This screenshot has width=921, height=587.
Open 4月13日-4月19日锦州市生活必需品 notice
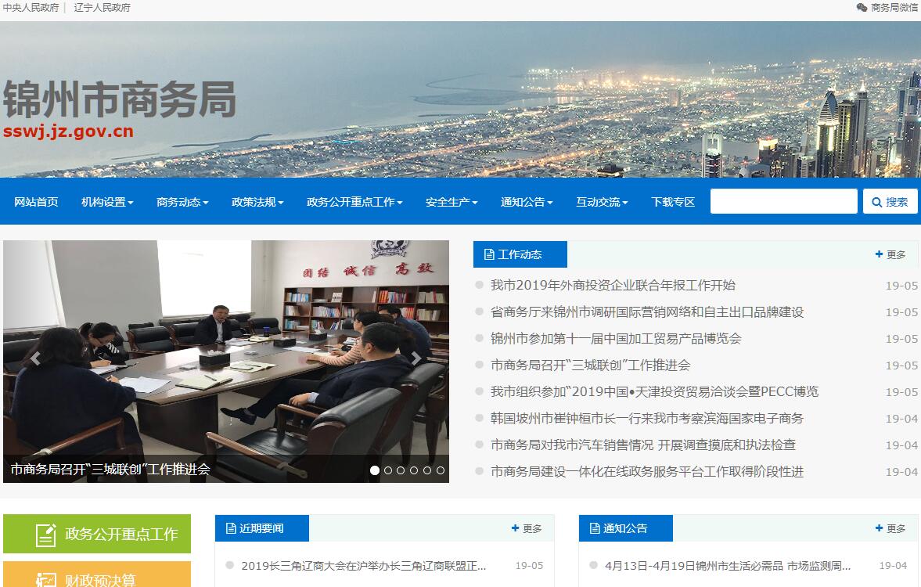tap(727, 566)
